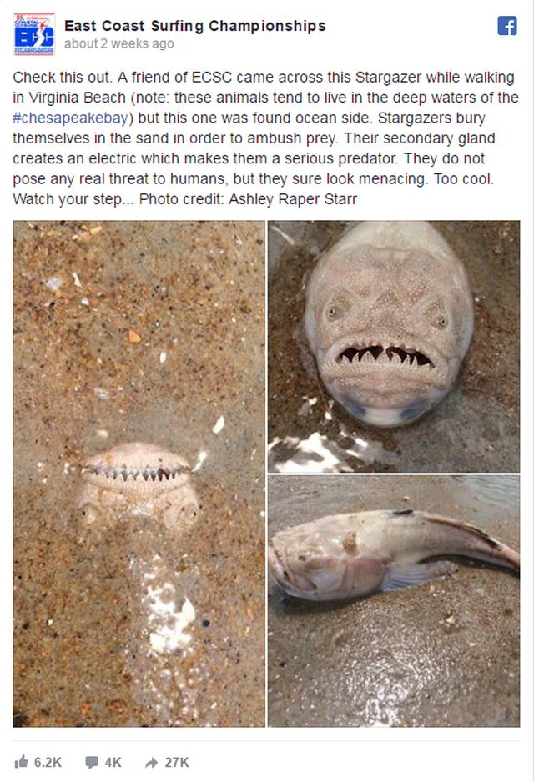Follow the #chesapeakebay hashtag link
The height and width of the screenshot is (782, 534).
(x=71, y=118)
